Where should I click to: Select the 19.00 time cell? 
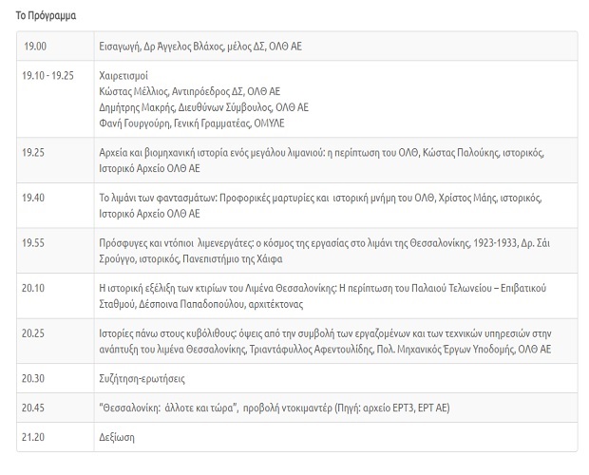34,46
